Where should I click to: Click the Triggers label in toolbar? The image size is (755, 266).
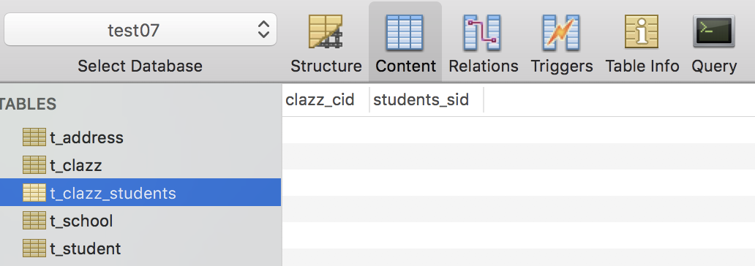561,66
